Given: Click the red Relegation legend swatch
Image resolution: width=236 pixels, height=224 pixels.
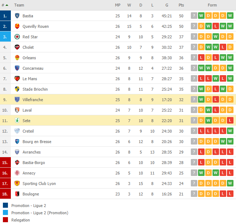Looking at the screenshot, I should click(5, 220).
